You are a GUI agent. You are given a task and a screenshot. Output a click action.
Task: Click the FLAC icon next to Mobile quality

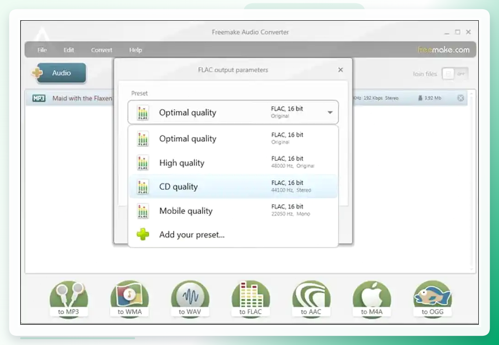click(143, 211)
